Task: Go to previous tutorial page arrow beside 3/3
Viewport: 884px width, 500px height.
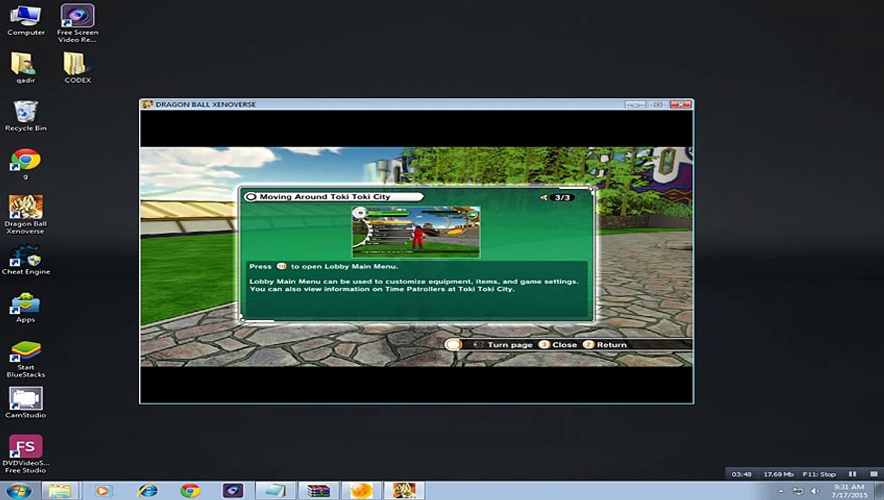Action: pos(543,197)
